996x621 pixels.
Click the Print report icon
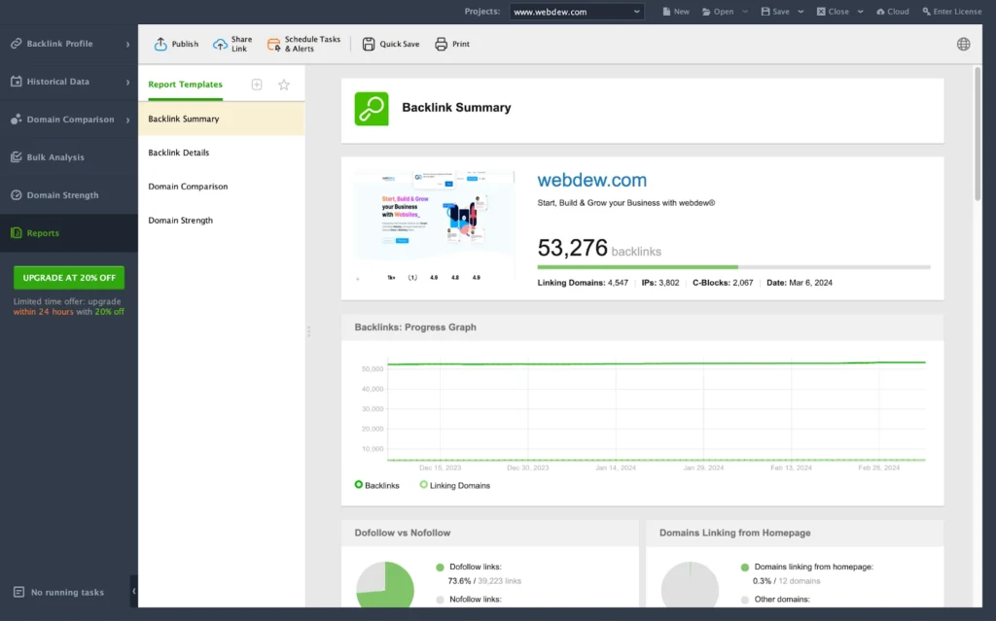click(441, 44)
